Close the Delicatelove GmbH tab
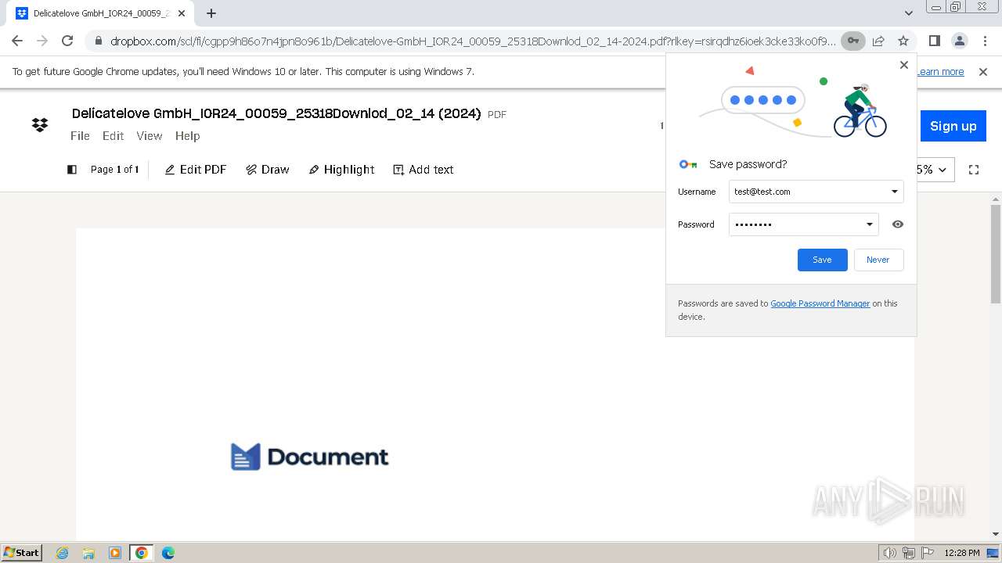 point(182,13)
